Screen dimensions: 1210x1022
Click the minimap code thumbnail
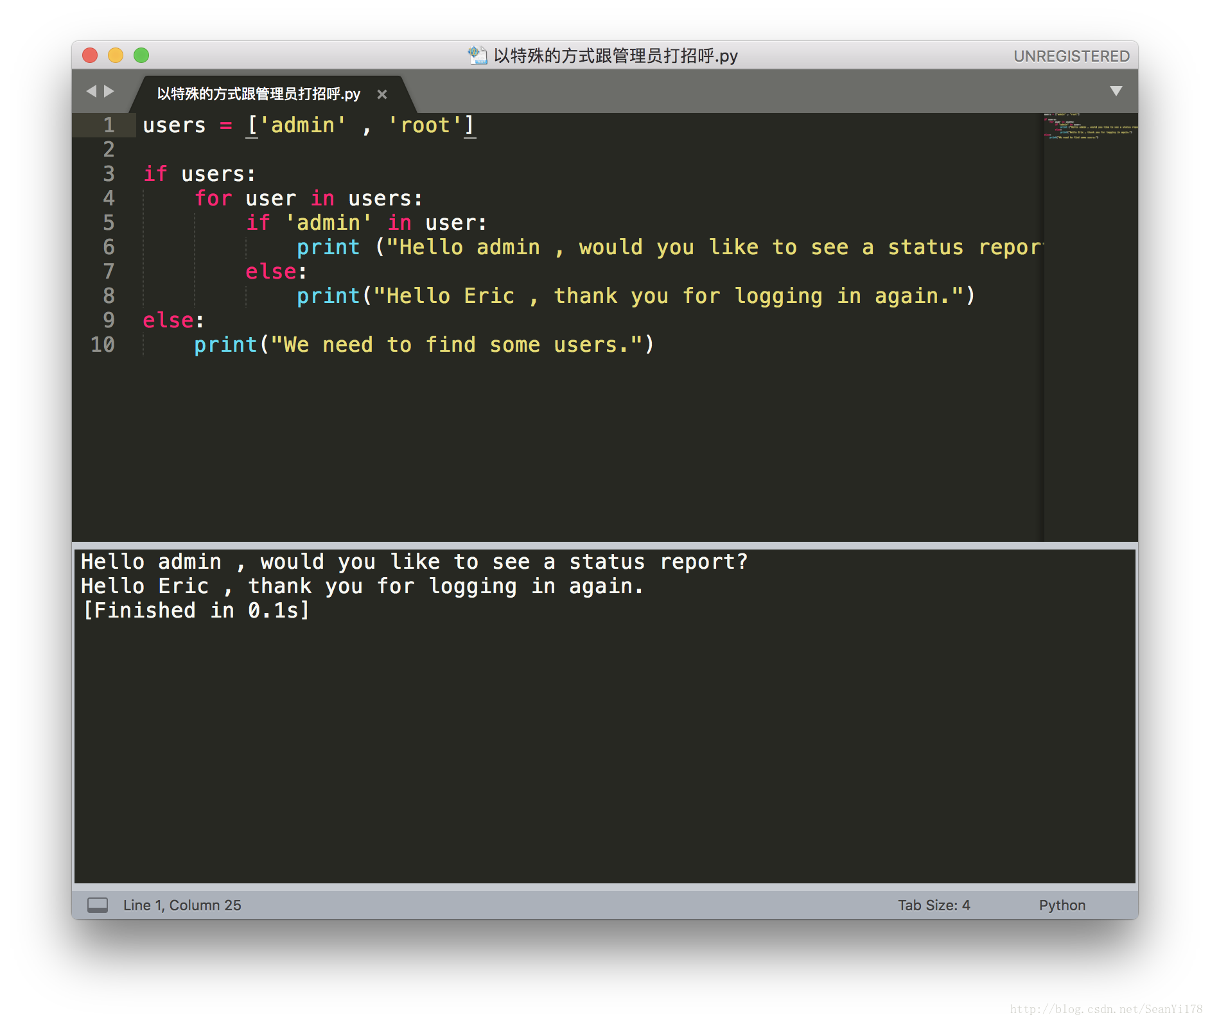[1090, 126]
